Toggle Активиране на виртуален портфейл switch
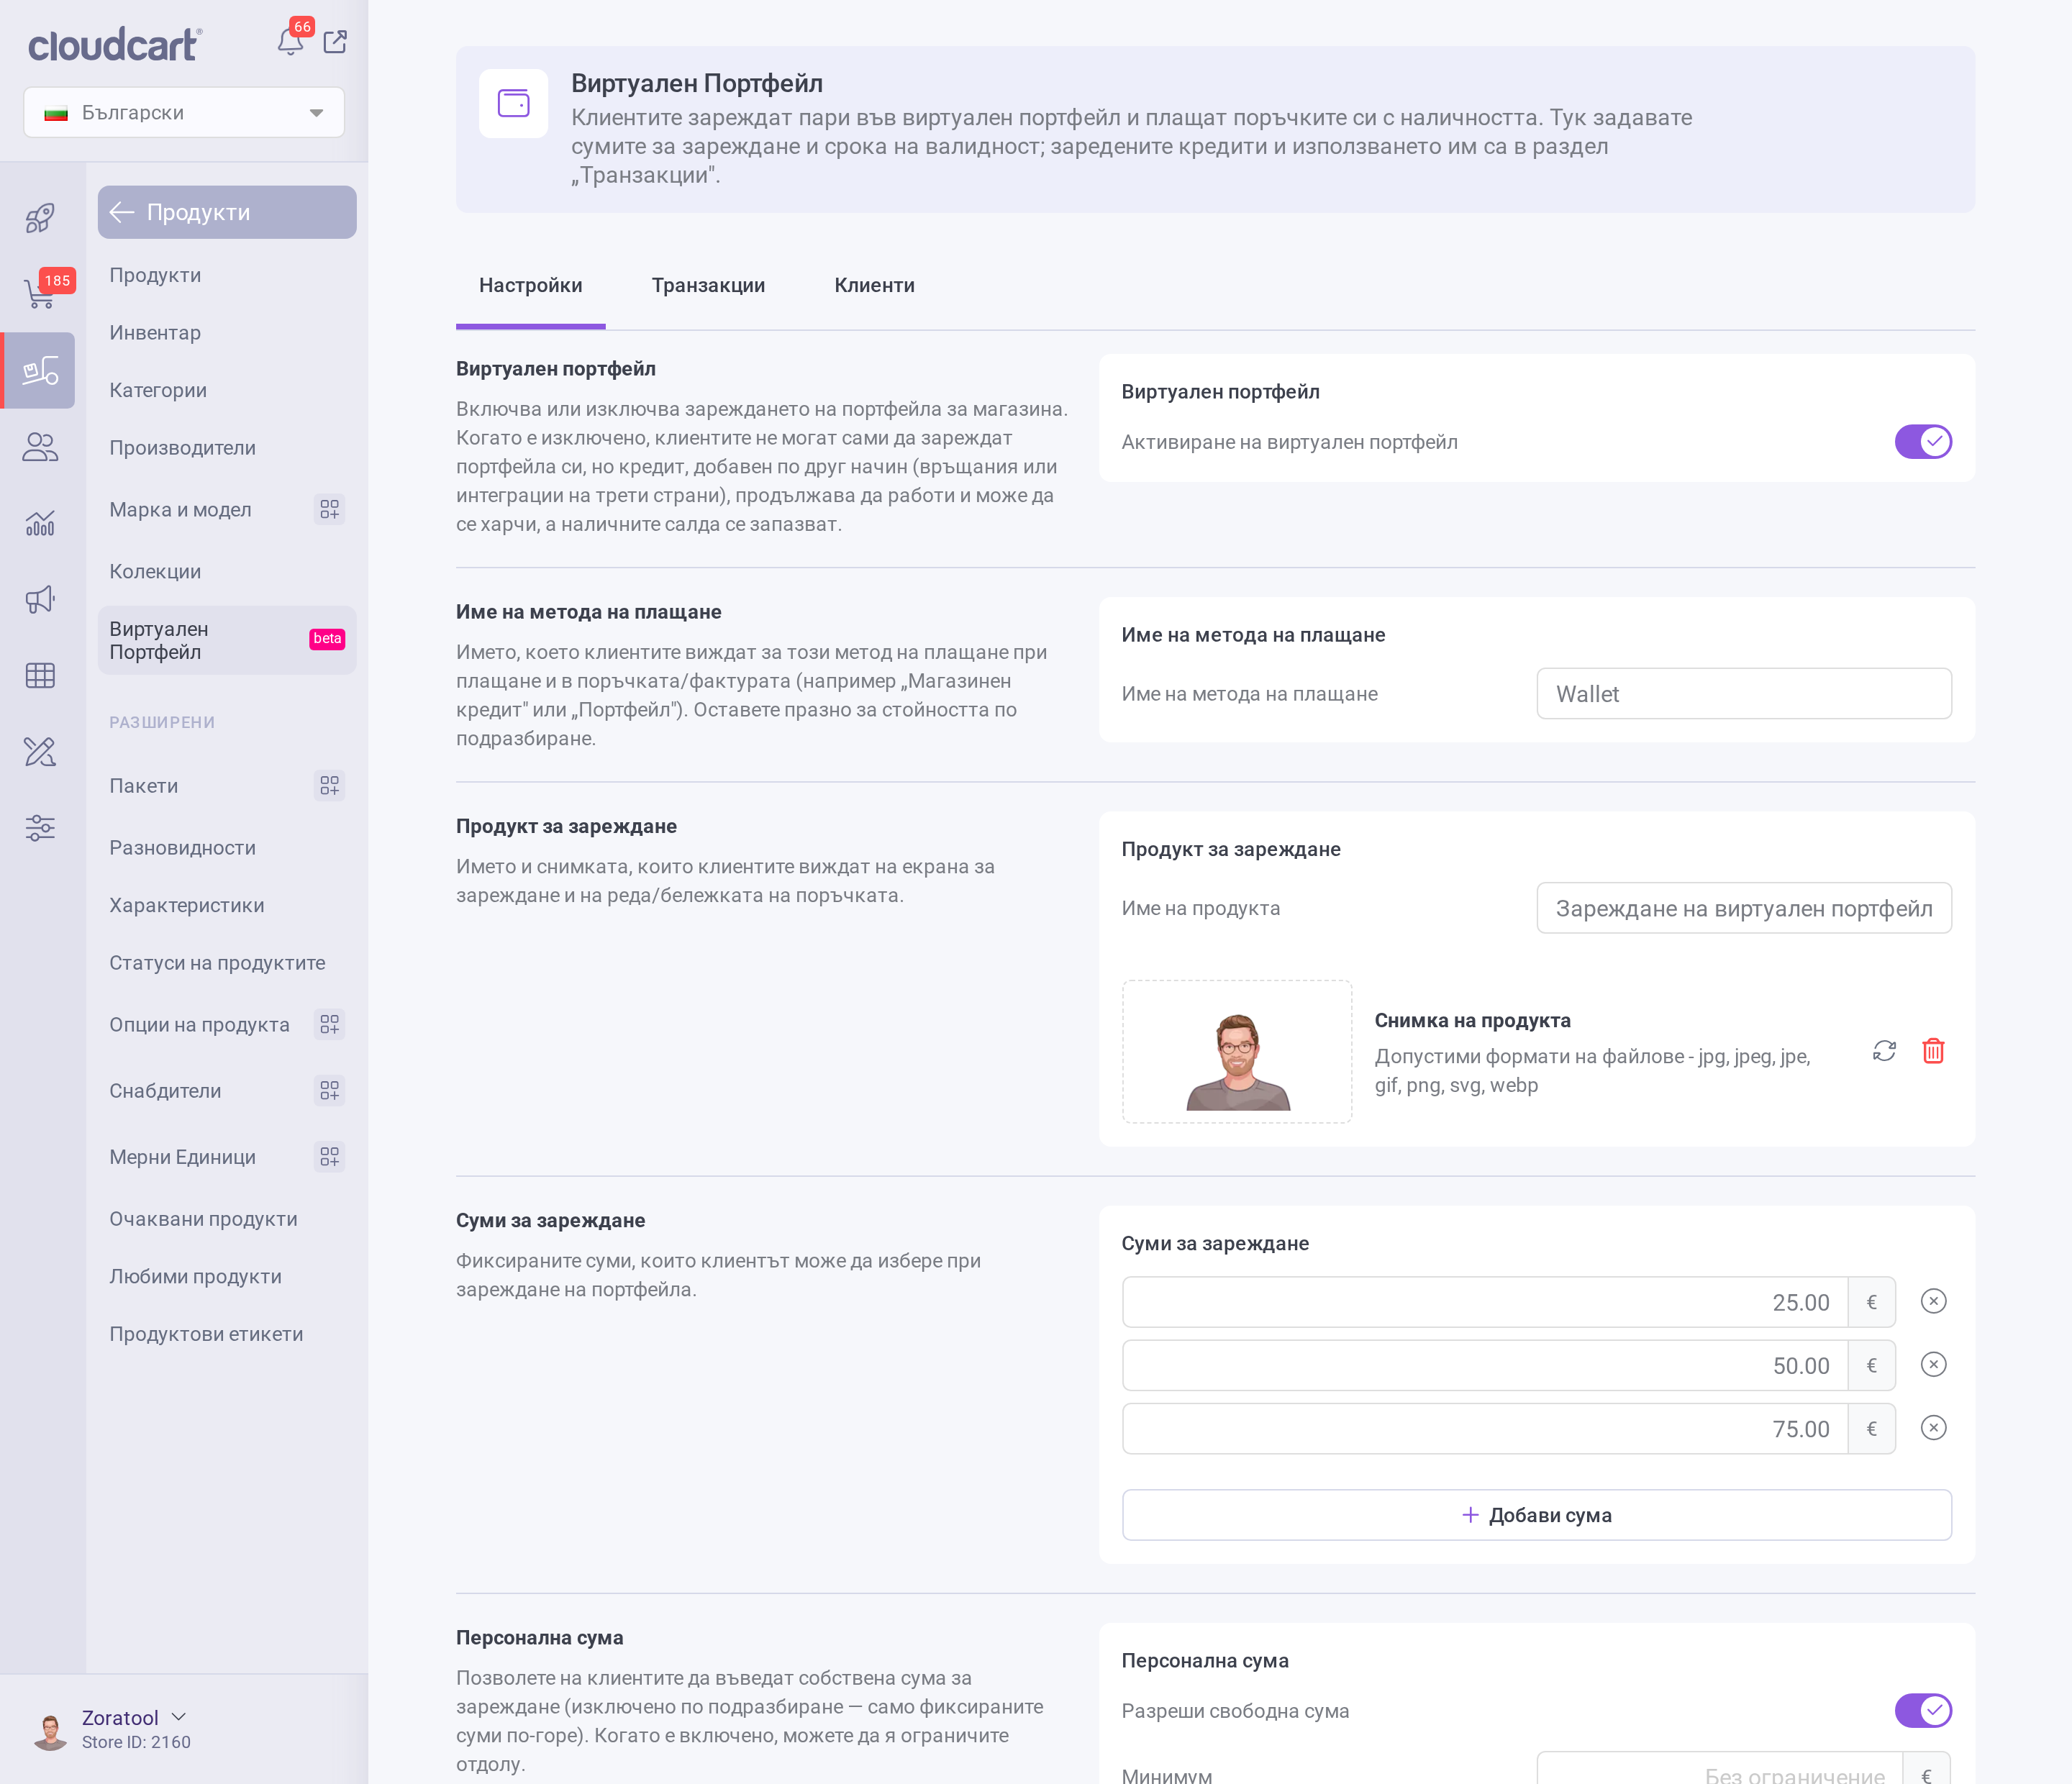2072x1784 pixels. pos(1923,442)
